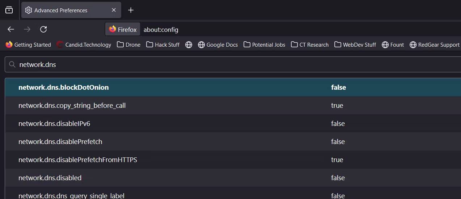The height and width of the screenshot is (199, 461).
Task: Open the Getting Started bookmark
Action: coord(28,45)
